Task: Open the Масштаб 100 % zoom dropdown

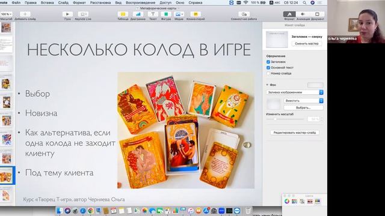Action: pos(6,14)
